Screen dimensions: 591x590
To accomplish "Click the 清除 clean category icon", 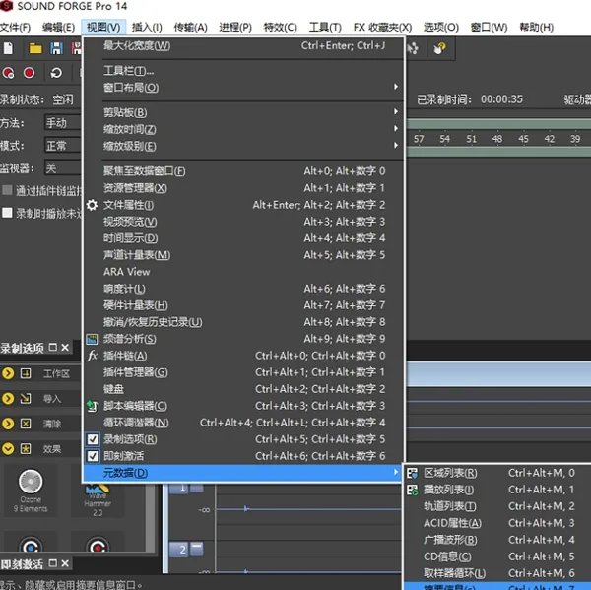I will pyautogui.click(x=26, y=424).
